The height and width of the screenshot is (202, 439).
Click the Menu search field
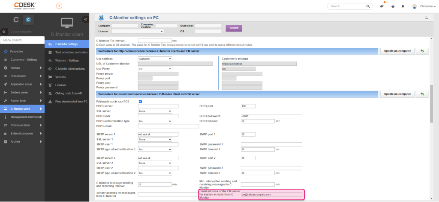pyautogui.click(x=22, y=40)
